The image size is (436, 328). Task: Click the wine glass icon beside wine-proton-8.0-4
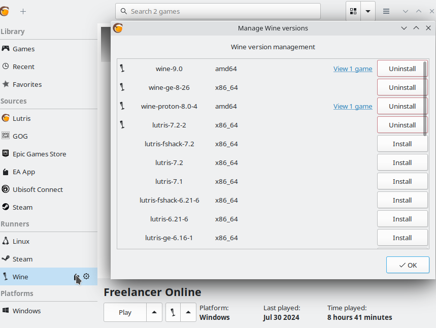[x=122, y=106]
